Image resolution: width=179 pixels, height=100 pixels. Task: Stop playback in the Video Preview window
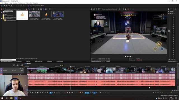130,56
